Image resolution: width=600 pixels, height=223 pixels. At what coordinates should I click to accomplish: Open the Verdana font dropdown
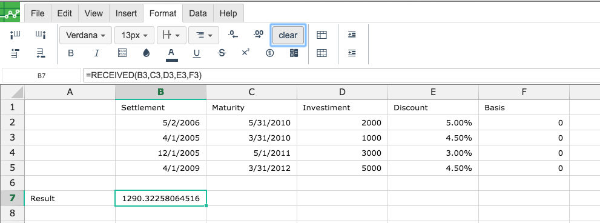(86, 35)
